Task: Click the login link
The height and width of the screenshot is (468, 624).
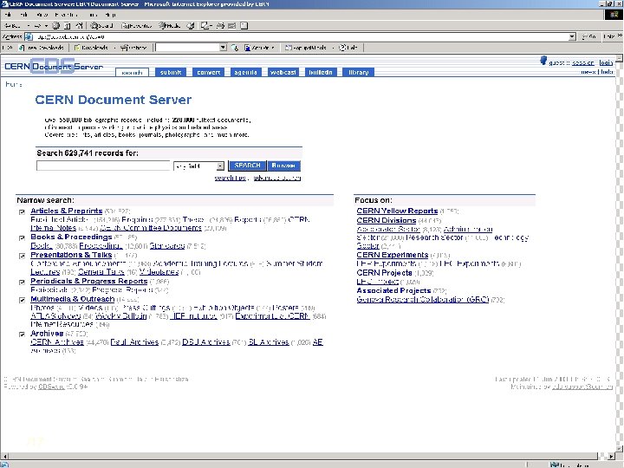Action: (x=606, y=63)
